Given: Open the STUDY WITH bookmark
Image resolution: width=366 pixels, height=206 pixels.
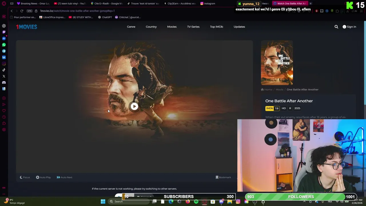Looking at the screenshot, I should 81,17.
